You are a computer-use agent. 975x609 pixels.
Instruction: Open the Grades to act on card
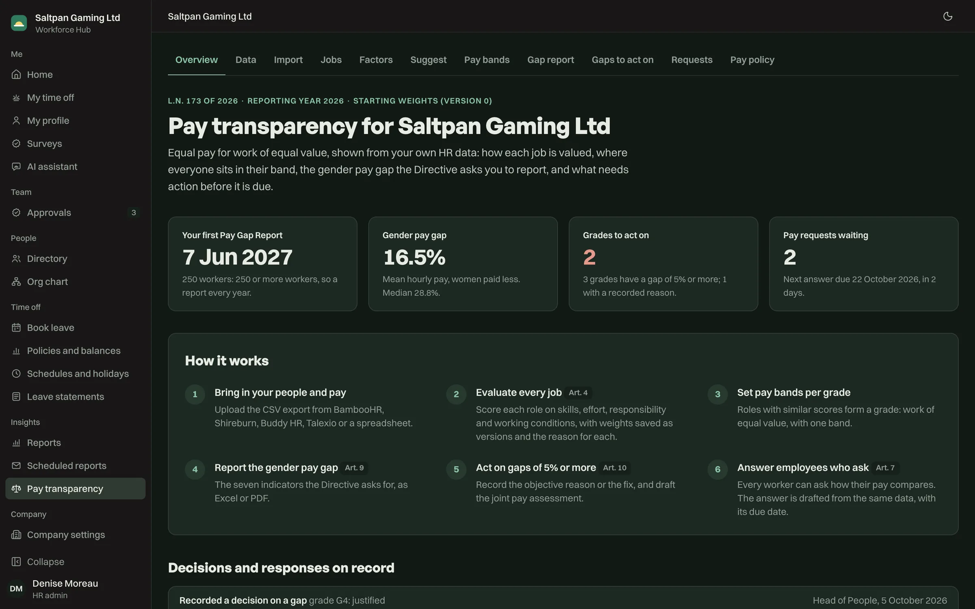(663, 264)
